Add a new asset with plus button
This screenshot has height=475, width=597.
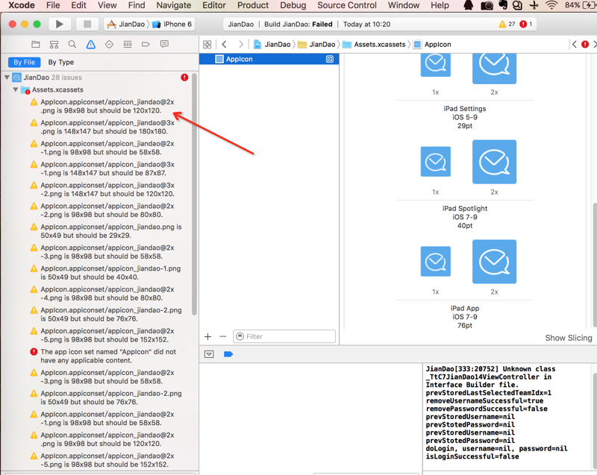[x=208, y=336]
